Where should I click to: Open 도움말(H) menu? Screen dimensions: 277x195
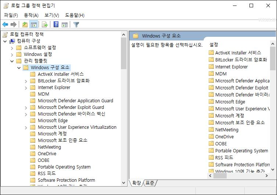pyautogui.click(x=75, y=15)
